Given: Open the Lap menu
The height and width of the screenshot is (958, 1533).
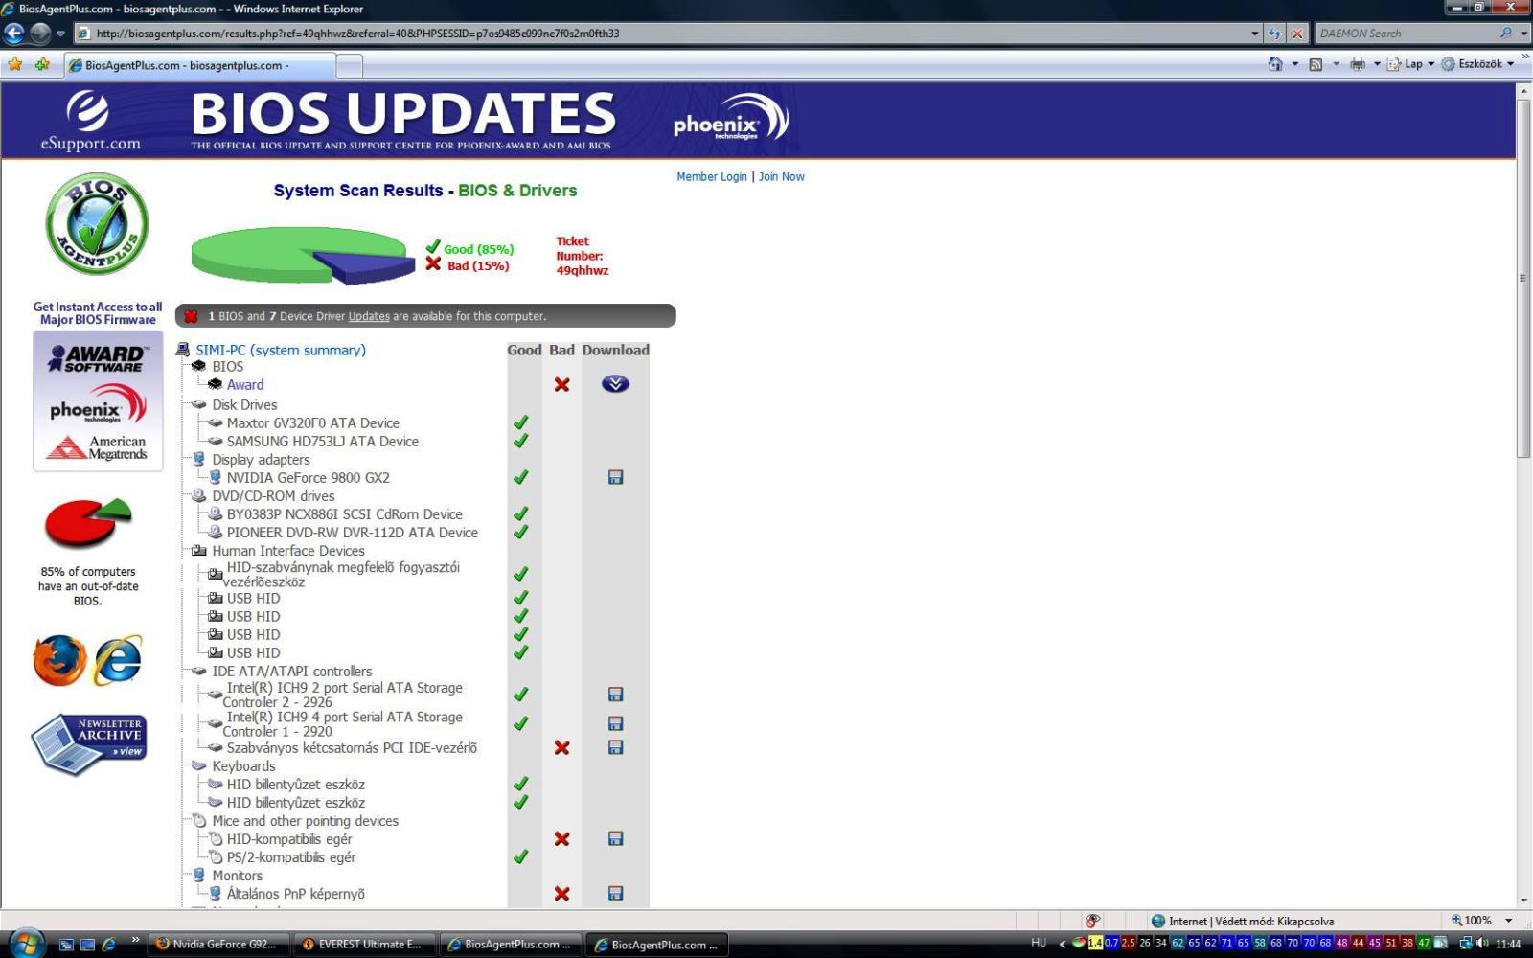Looking at the screenshot, I should 1410,64.
